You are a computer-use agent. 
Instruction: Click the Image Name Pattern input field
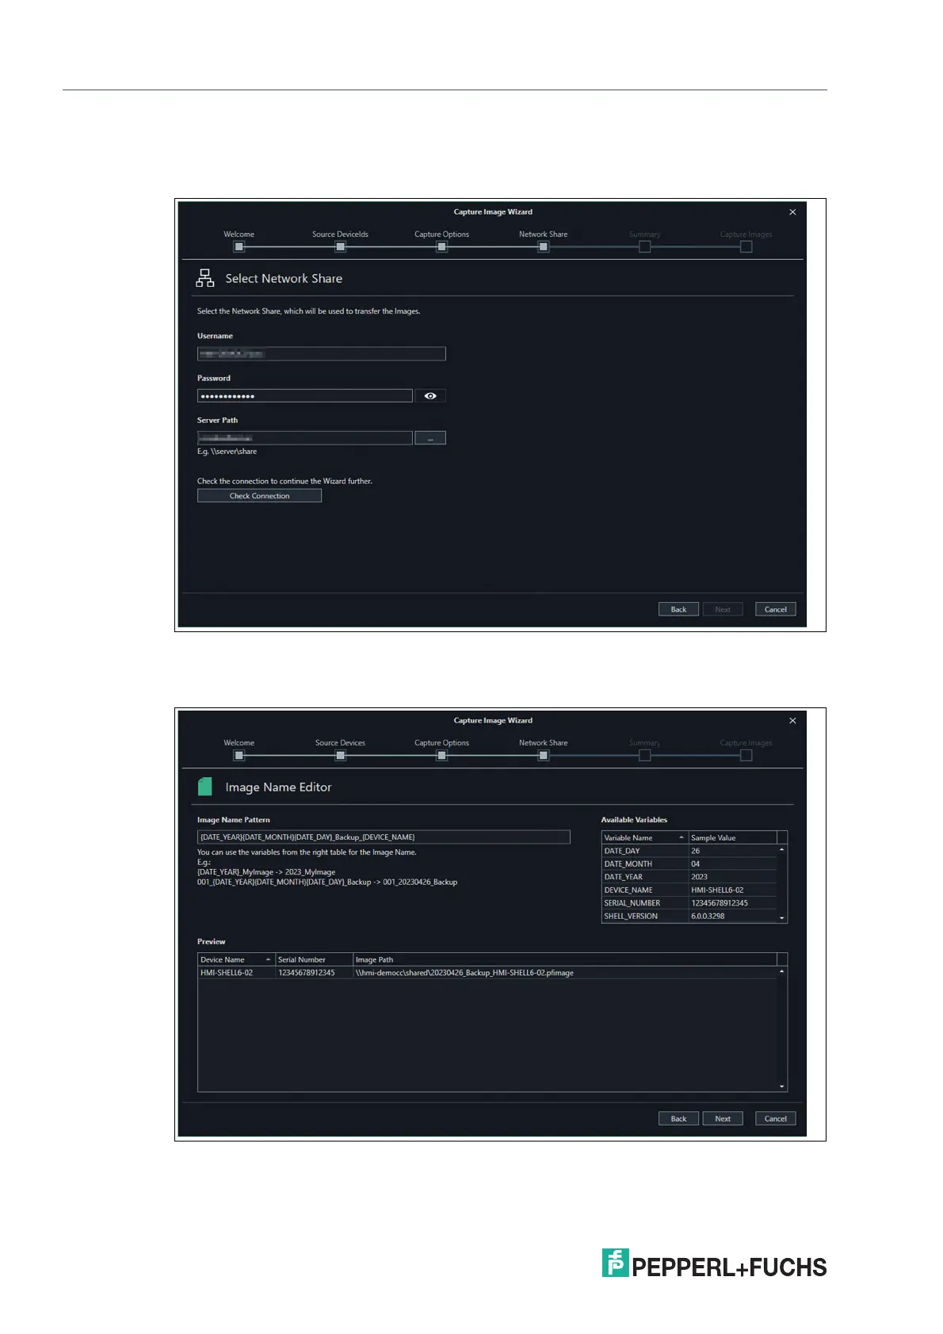pyautogui.click(x=384, y=837)
